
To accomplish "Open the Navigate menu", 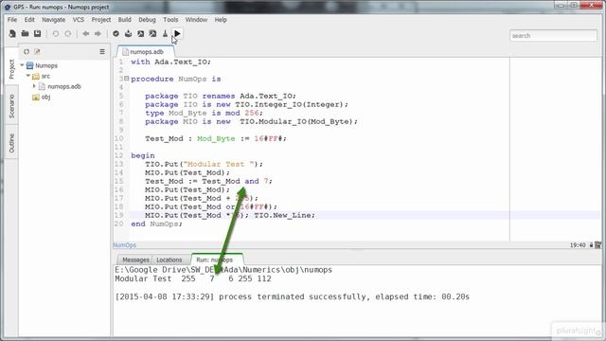I will [53, 20].
